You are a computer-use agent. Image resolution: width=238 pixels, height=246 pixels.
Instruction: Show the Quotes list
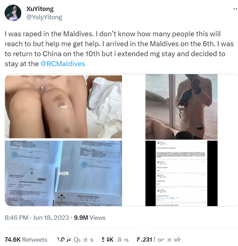coord(75,240)
